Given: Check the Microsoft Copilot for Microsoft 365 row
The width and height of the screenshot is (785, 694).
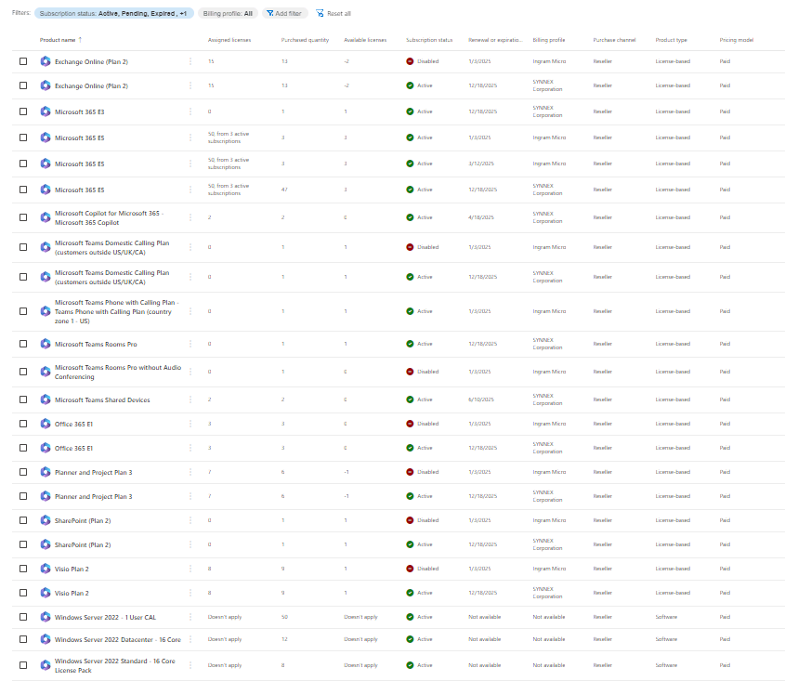Looking at the screenshot, I should click(x=23, y=217).
